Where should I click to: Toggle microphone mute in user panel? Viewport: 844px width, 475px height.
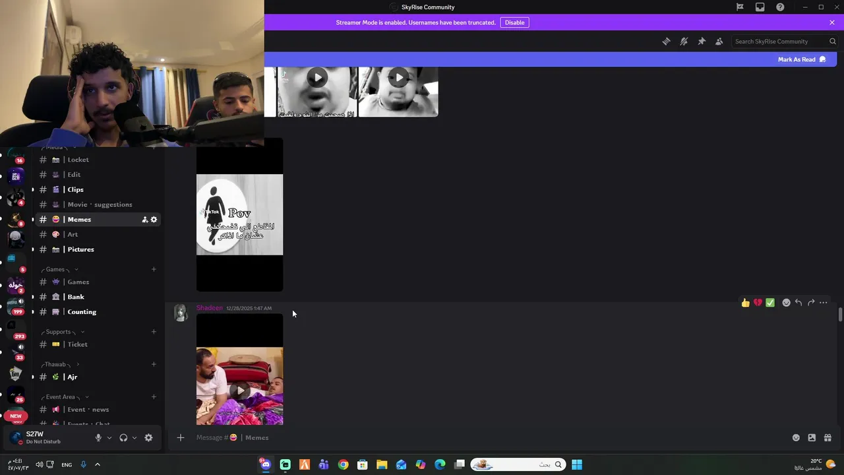[98, 437]
